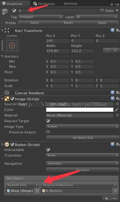
Task: Enable the Preserve Aspect checkbox
Action: (x=48, y=132)
